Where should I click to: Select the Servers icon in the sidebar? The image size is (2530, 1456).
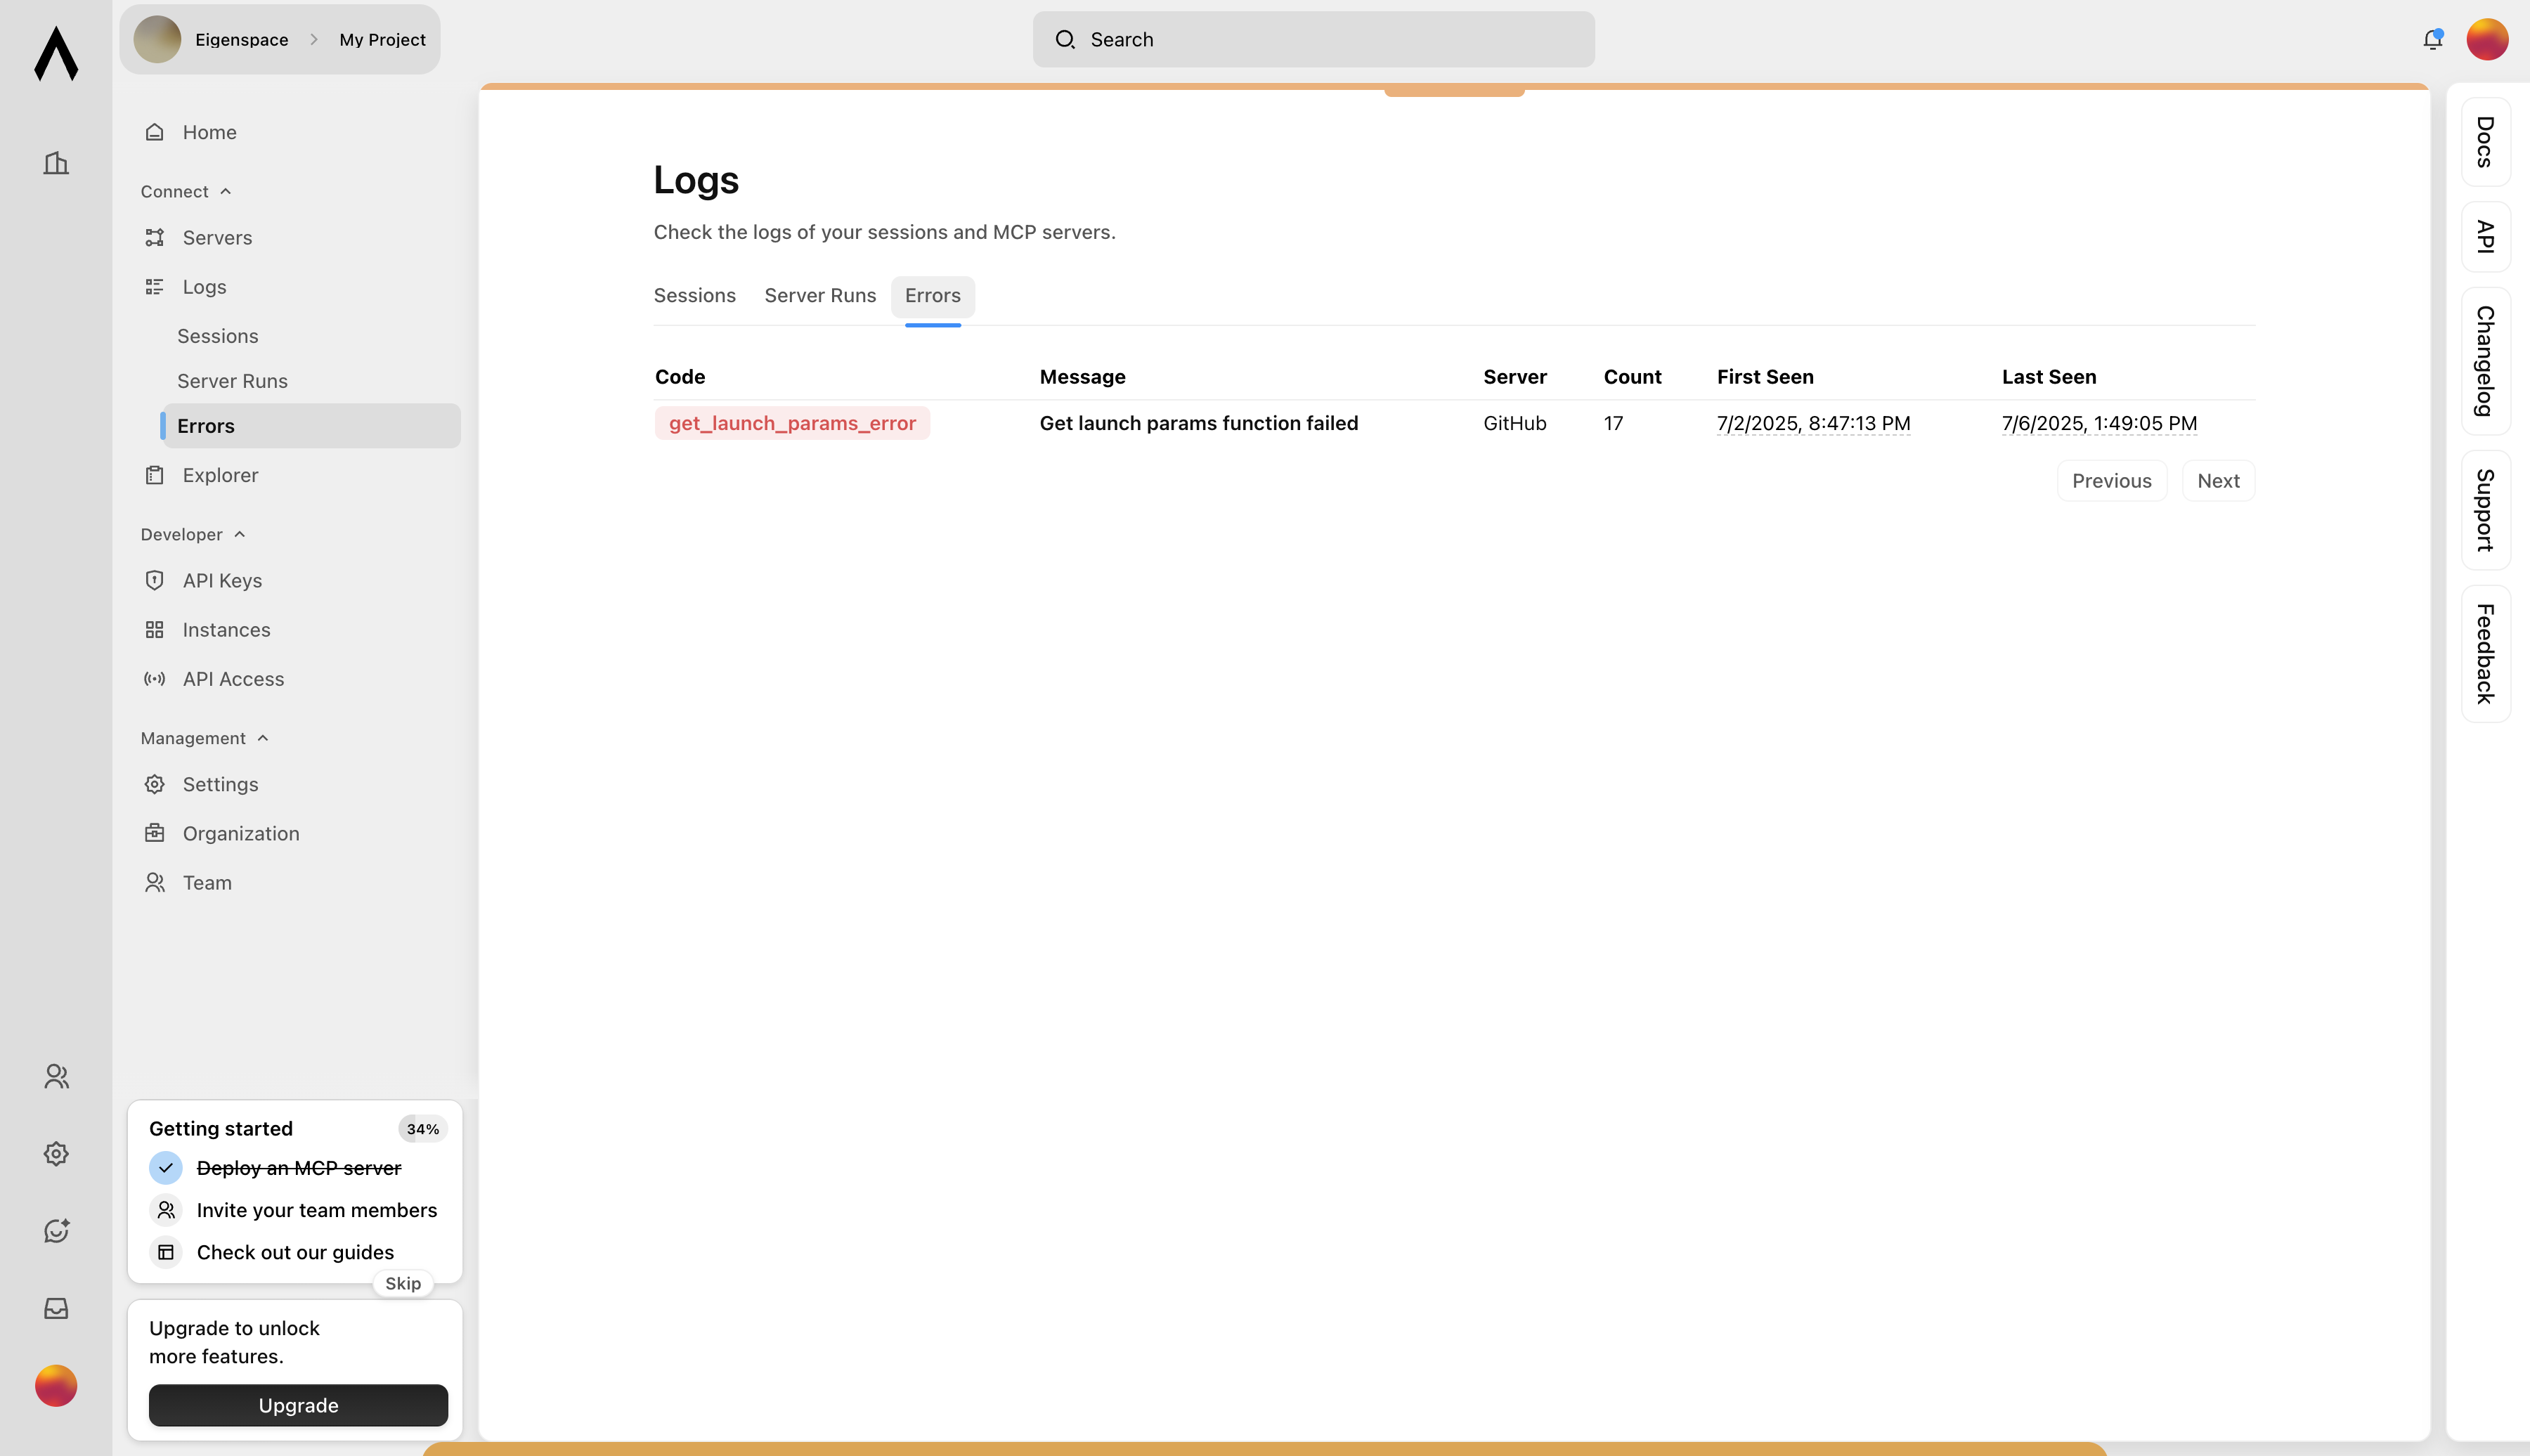pos(154,237)
